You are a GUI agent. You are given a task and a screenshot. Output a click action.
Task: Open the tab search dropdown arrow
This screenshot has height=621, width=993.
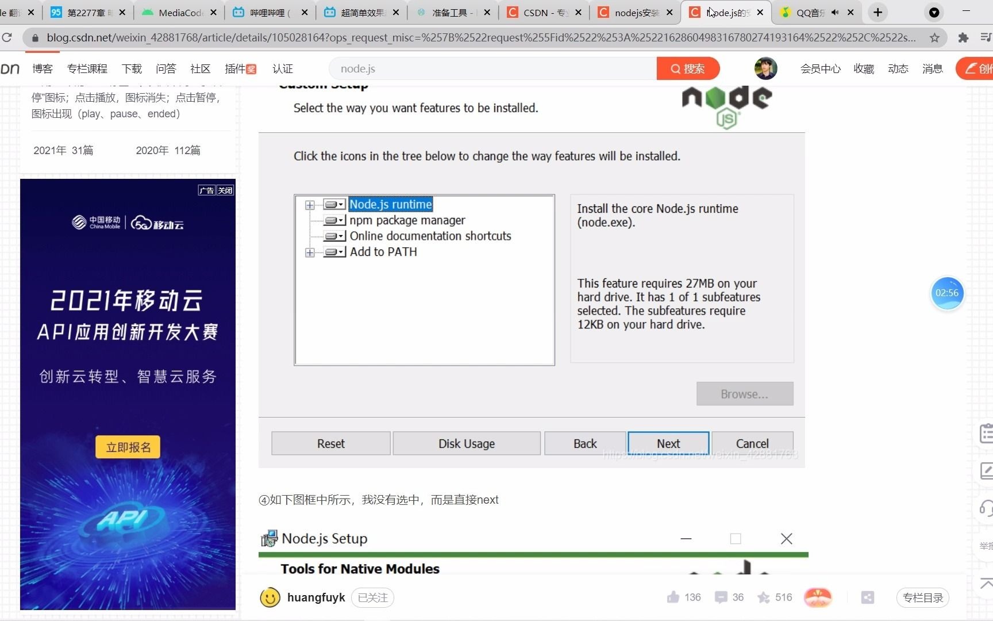(934, 12)
